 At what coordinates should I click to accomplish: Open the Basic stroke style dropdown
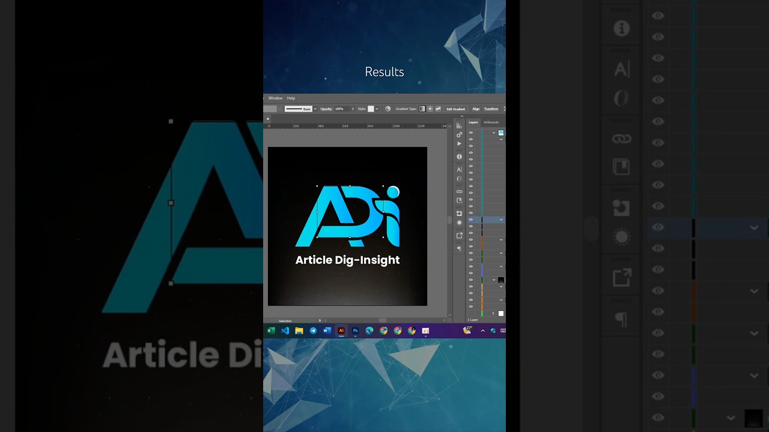[x=315, y=109]
